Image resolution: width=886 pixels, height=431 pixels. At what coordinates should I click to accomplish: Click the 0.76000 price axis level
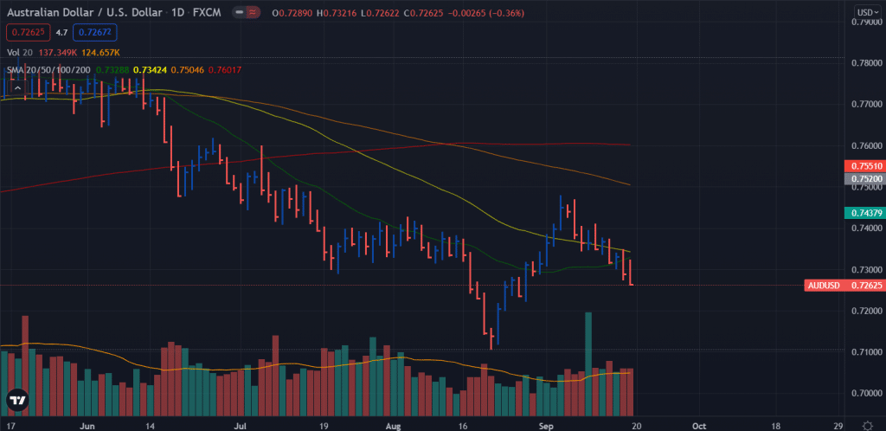[866, 145]
